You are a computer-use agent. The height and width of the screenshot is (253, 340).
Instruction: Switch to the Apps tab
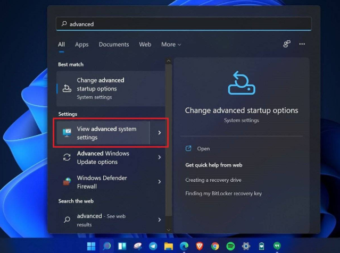coord(81,45)
